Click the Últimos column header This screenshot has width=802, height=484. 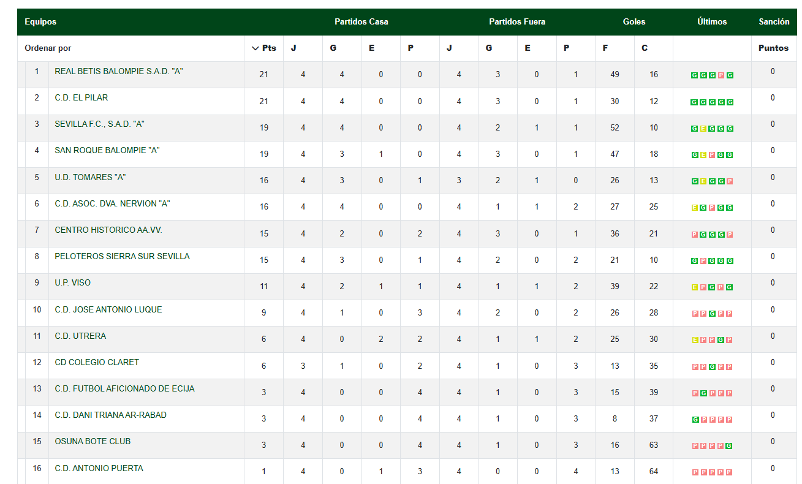tap(712, 21)
